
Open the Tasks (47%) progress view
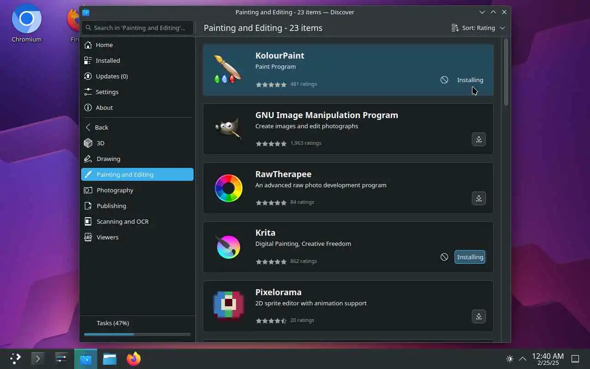(137, 323)
